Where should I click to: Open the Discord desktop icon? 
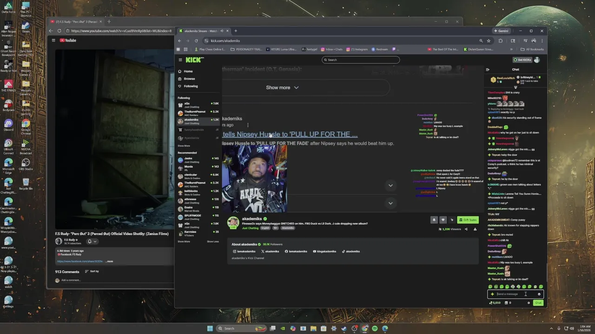[x=8, y=125]
